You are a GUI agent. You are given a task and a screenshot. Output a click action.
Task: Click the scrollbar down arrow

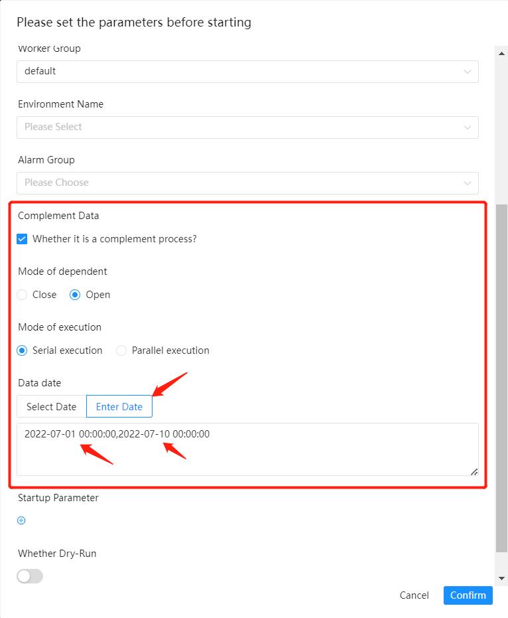point(502,578)
